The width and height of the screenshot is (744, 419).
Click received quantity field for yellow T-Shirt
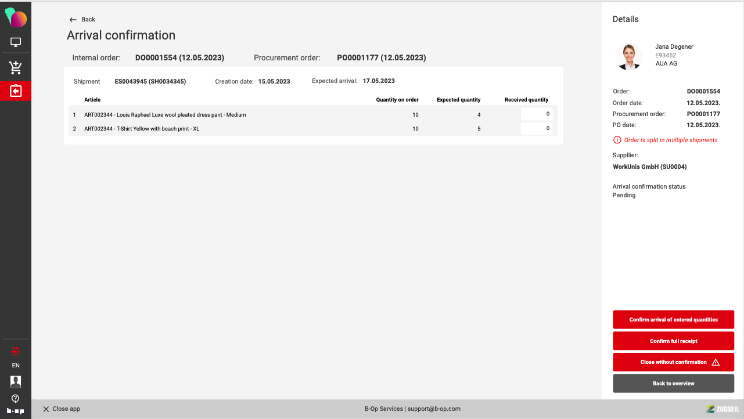[536, 128]
